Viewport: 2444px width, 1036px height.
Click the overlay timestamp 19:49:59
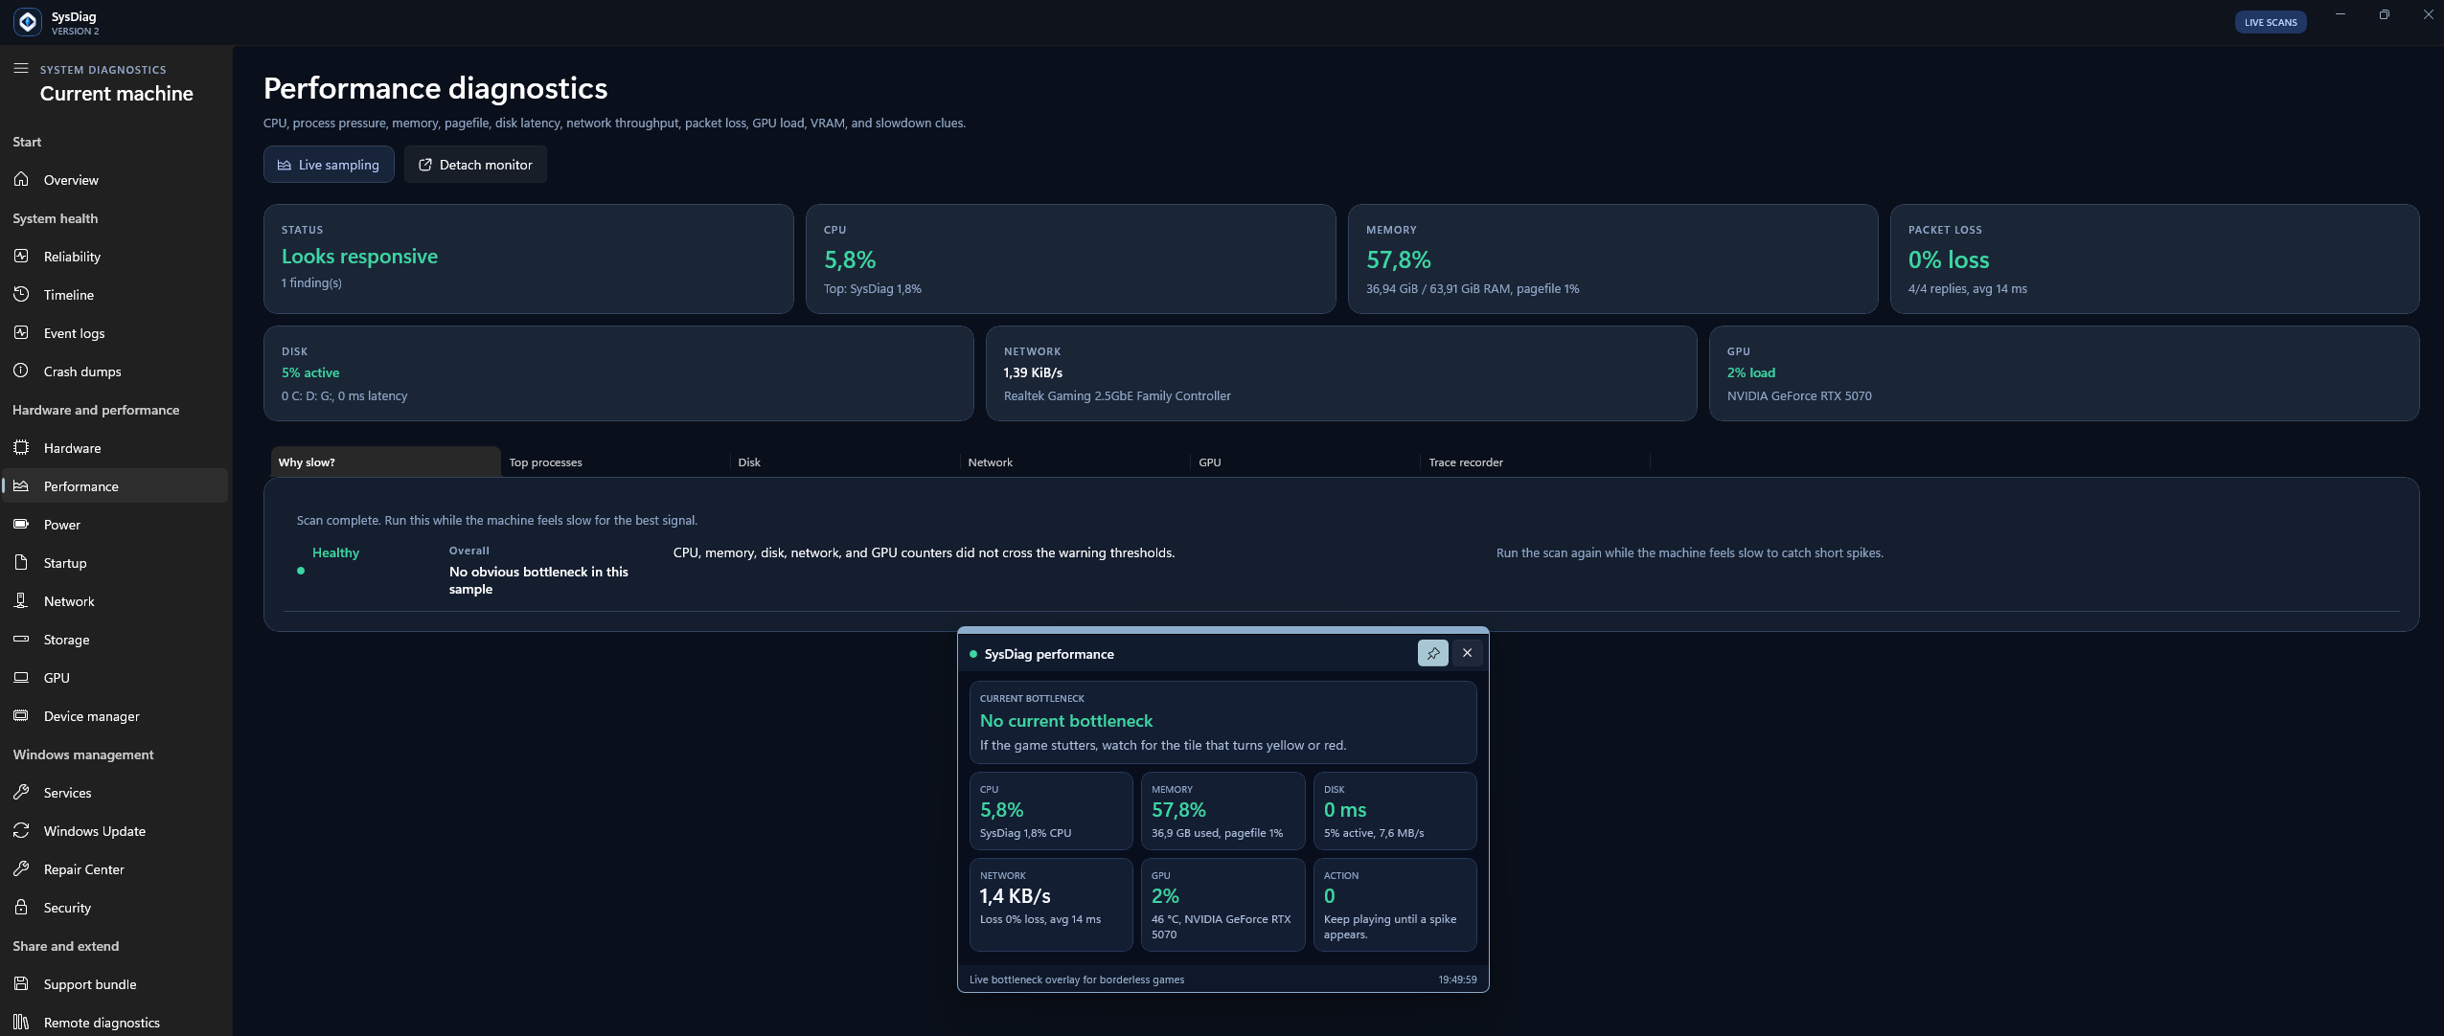click(1457, 980)
